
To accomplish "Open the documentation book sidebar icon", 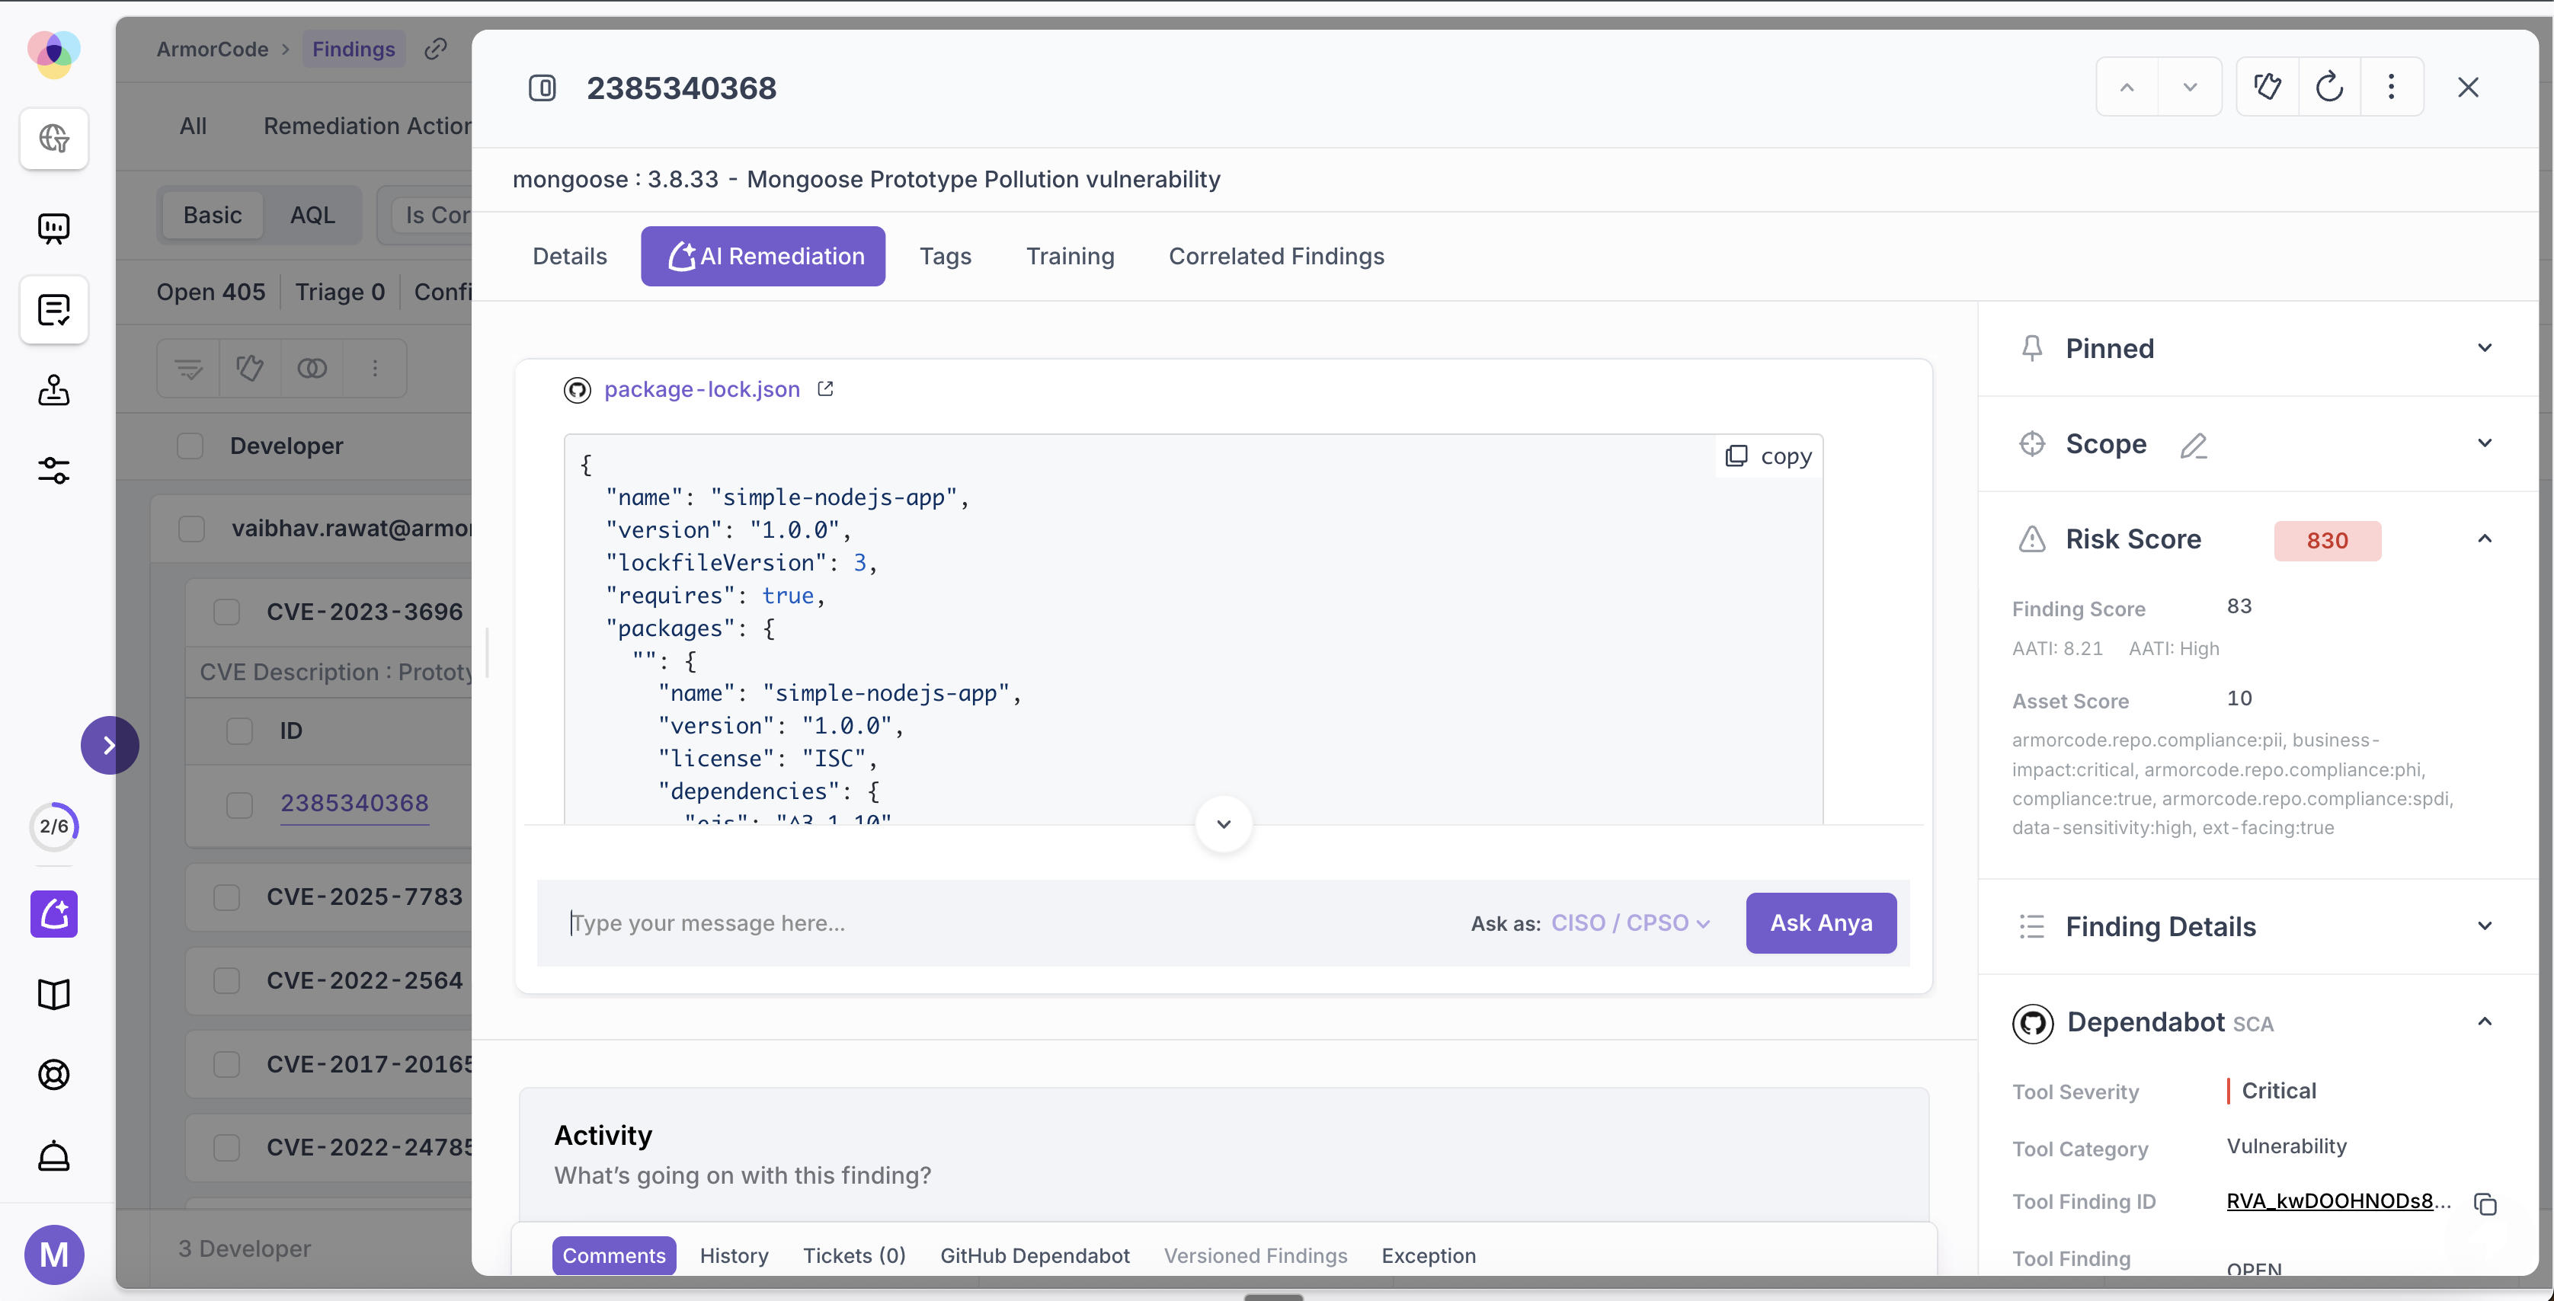I will [53, 994].
